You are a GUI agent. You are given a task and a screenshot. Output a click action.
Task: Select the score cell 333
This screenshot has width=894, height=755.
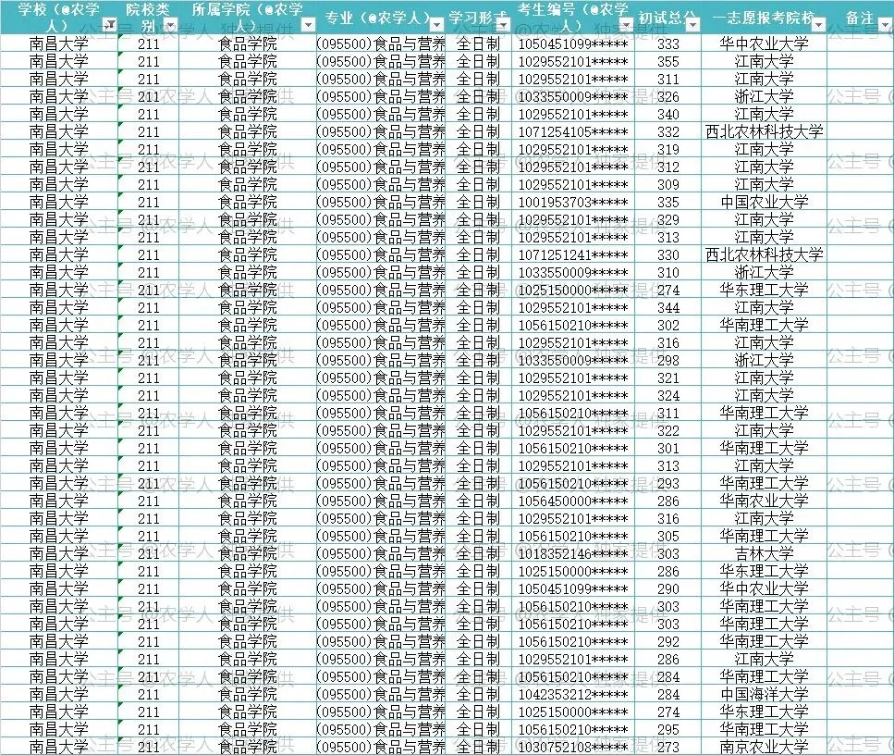pyautogui.click(x=667, y=43)
